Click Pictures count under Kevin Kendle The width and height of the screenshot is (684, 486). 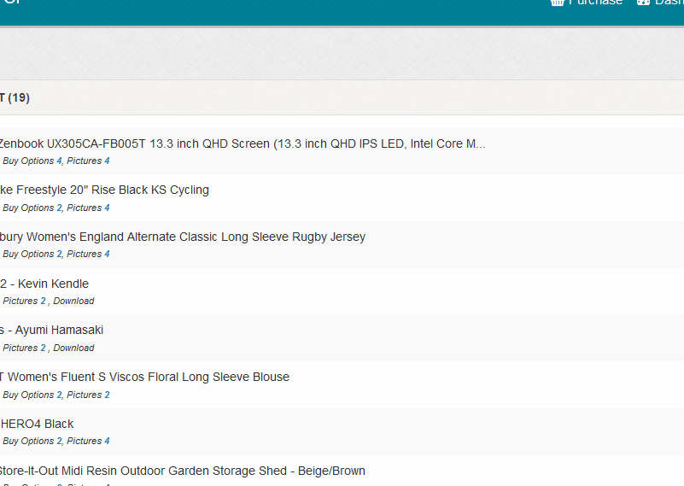(x=44, y=302)
